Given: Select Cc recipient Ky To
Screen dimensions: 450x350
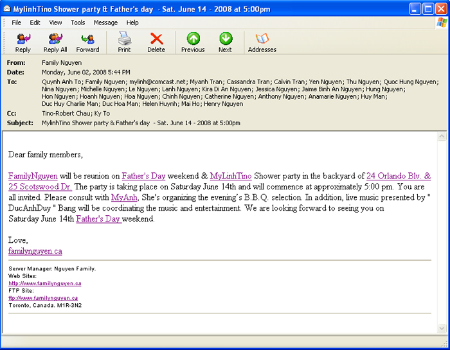Looking at the screenshot, I should tap(102, 114).
